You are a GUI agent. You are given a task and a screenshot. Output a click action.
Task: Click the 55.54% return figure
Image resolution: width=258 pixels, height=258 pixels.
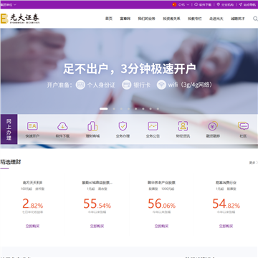click(x=97, y=204)
